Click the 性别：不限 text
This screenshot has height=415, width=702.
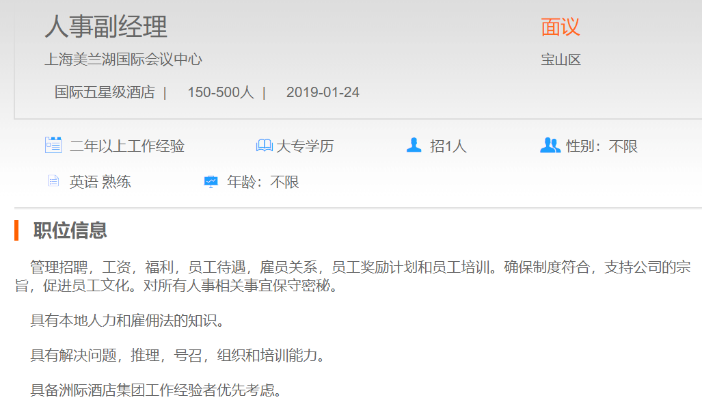coord(602,146)
